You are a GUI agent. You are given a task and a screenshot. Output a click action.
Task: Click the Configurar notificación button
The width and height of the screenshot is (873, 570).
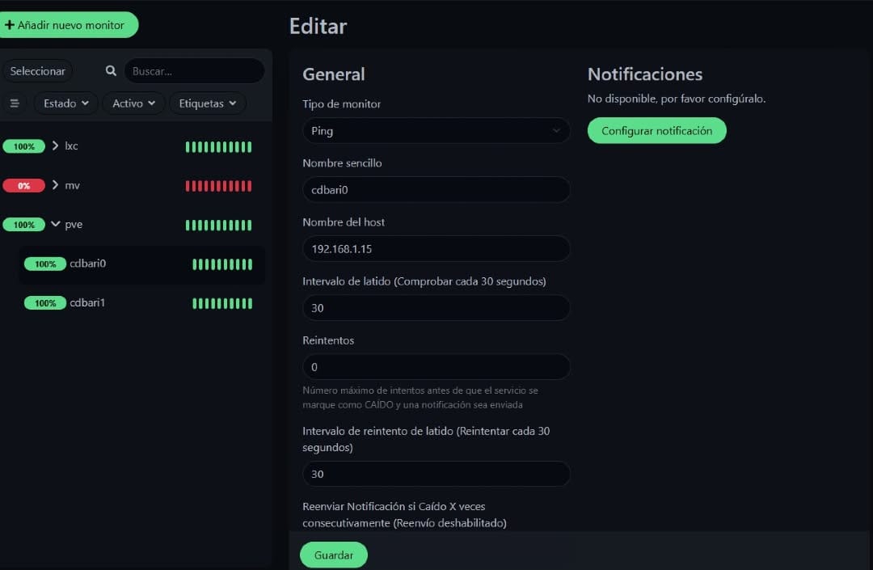(x=657, y=131)
